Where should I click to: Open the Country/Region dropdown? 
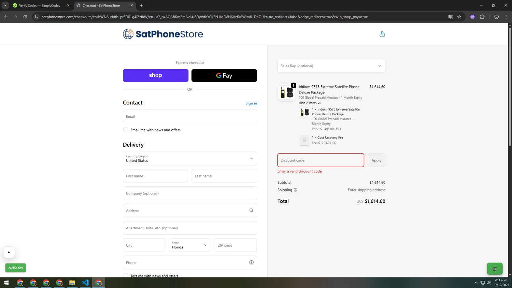tap(190, 158)
